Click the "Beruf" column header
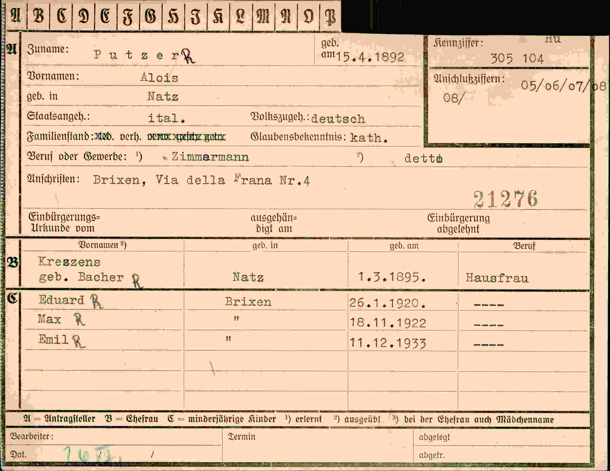This screenshot has width=610, height=471. (524, 246)
